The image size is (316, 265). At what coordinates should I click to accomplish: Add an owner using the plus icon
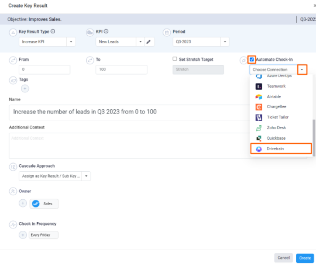pos(23,203)
